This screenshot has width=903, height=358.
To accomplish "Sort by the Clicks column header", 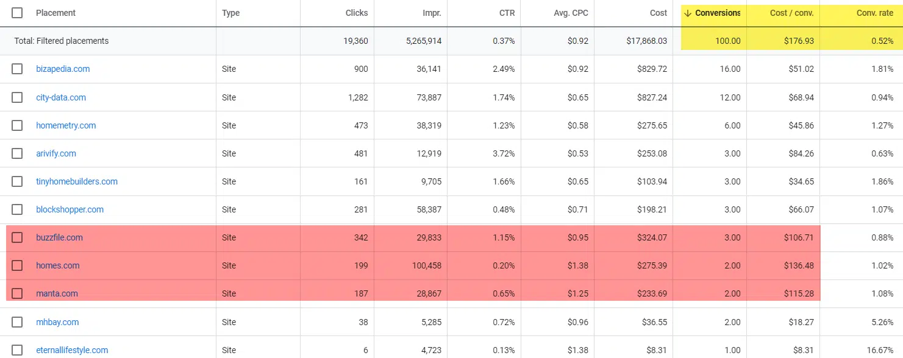I will [357, 13].
